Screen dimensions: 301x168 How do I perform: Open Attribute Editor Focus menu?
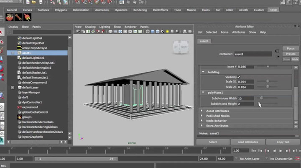[224, 32]
